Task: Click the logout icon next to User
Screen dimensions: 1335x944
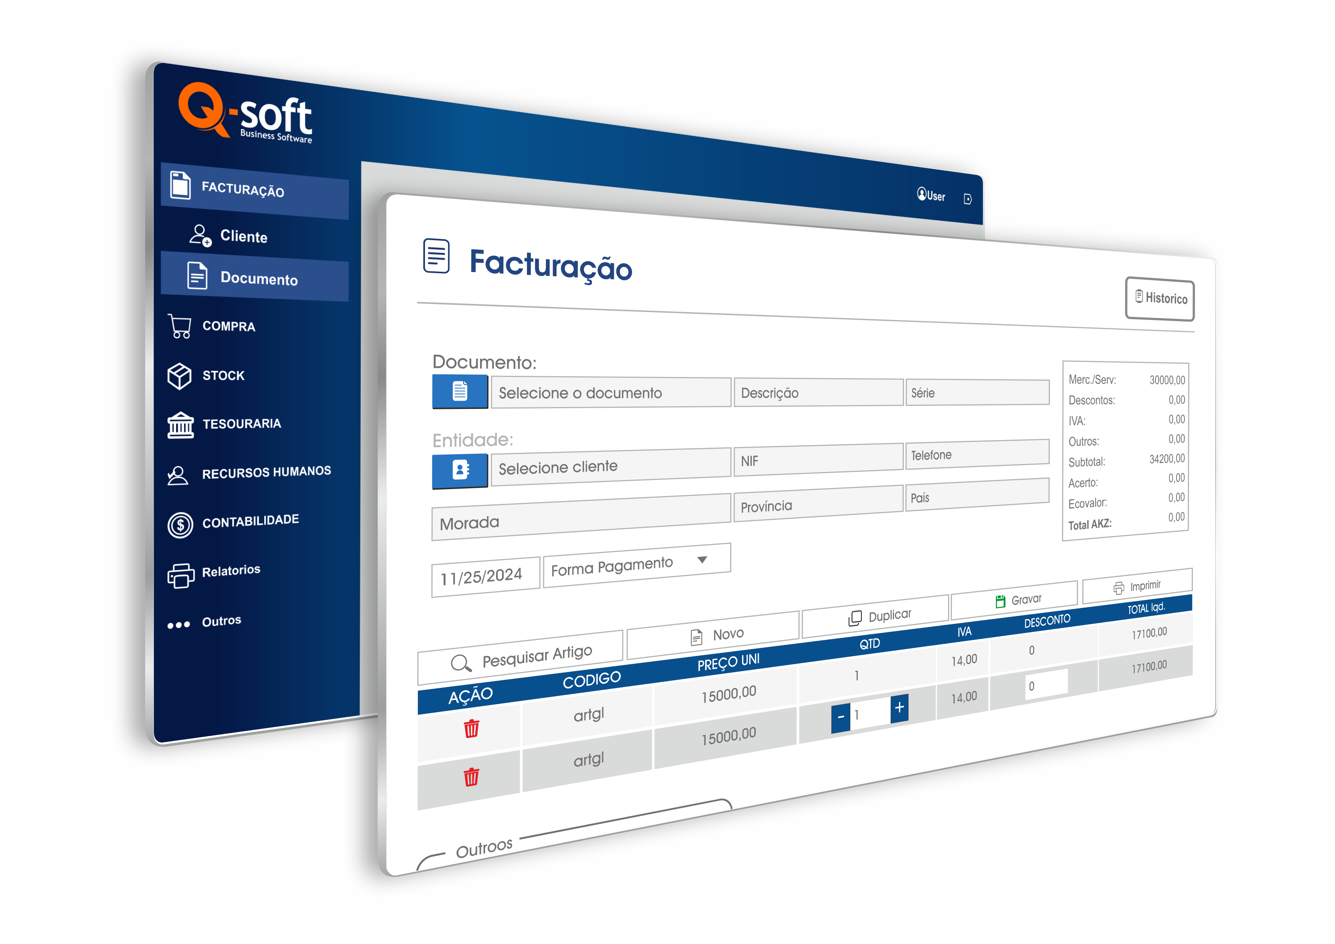Action: coord(967,199)
